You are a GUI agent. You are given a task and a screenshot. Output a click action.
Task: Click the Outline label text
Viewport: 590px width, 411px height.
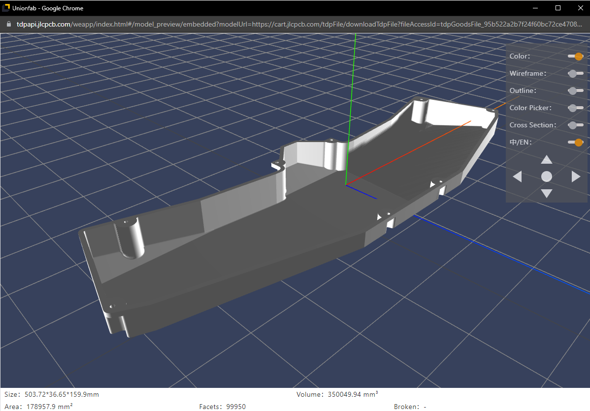(523, 91)
